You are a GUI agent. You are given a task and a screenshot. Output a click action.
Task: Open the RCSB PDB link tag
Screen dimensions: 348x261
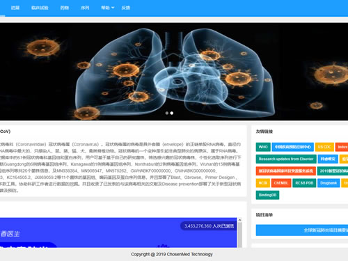point(304,183)
